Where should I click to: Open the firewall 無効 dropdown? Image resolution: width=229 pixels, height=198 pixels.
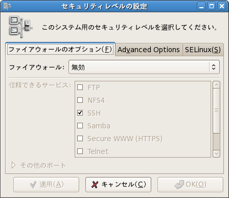point(144,67)
